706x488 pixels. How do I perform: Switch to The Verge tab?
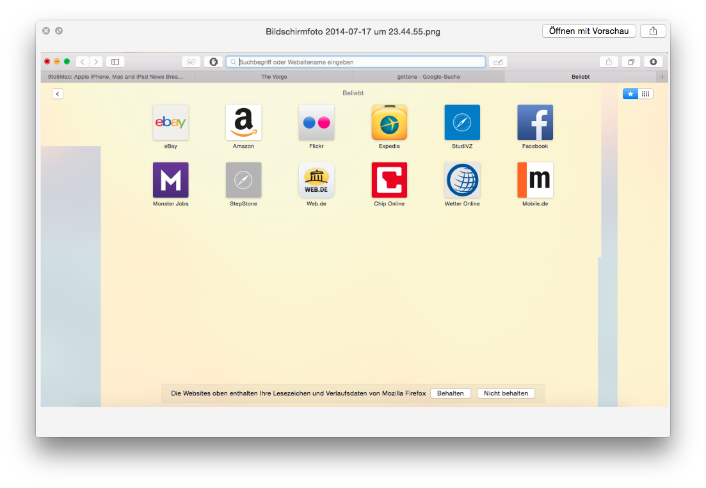274,77
